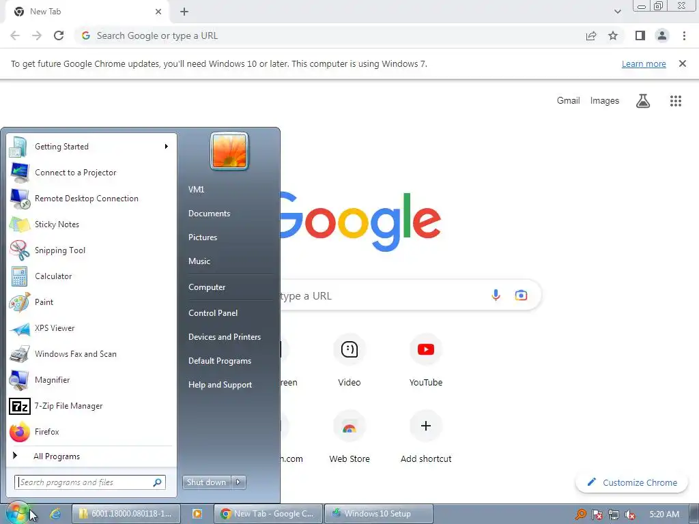The height and width of the screenshot is (524, 699).
Task: Open the Chrome profile avatar icon
Action: pyautogui.click(x=662, y=35)
